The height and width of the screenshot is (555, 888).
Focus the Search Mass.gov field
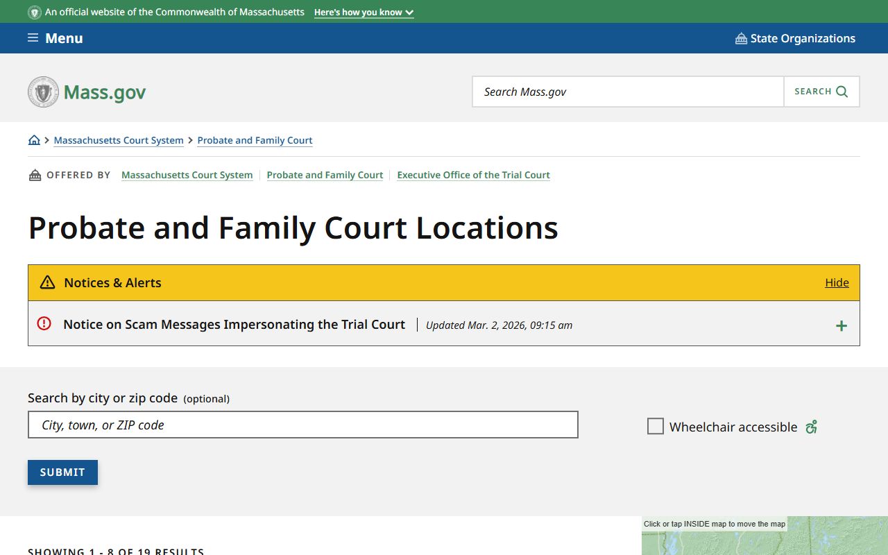coord(628,92)
